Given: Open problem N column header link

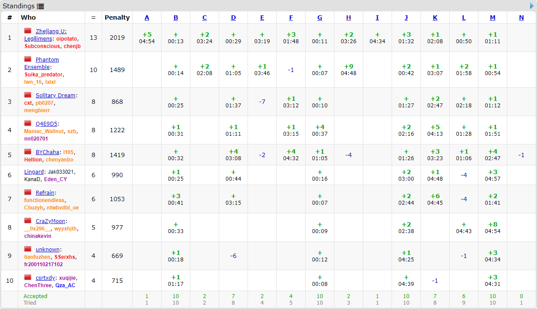Looking at the screenshot, I should click(x=521, y=17).
